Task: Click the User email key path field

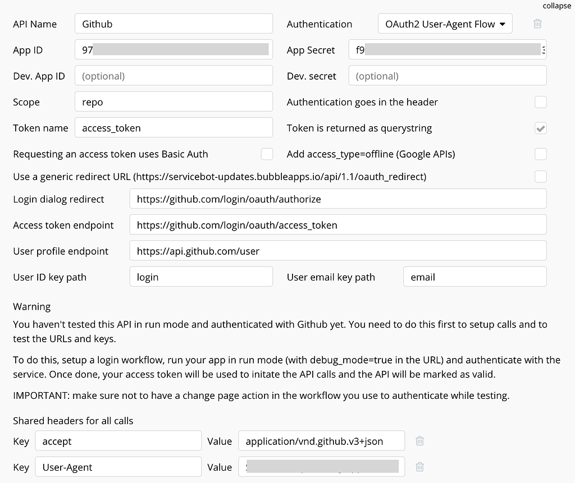Action: point(474,277)
